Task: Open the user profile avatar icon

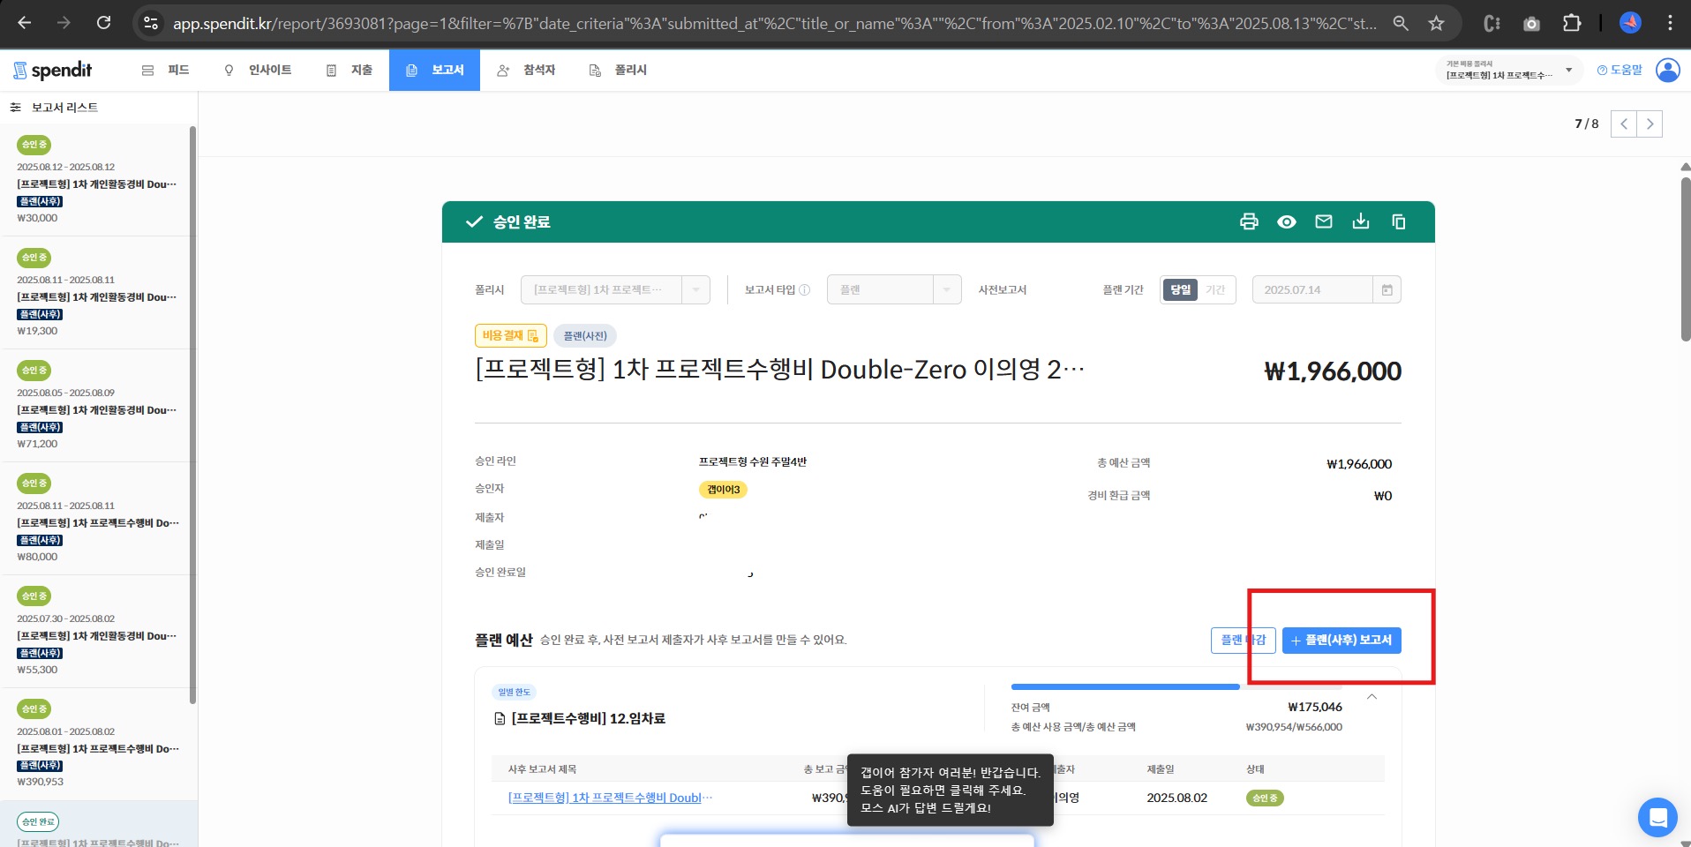Action: coord(1668,70)
